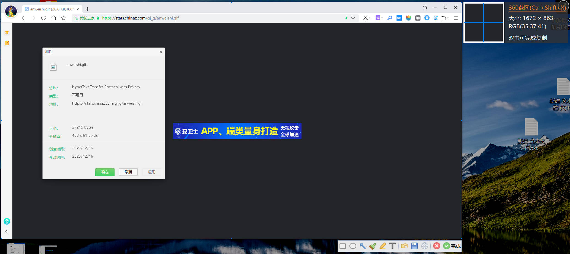Open the blue key password extension
Image resolution: width=570 pixels, height=254 pixels.
(390, 18)
